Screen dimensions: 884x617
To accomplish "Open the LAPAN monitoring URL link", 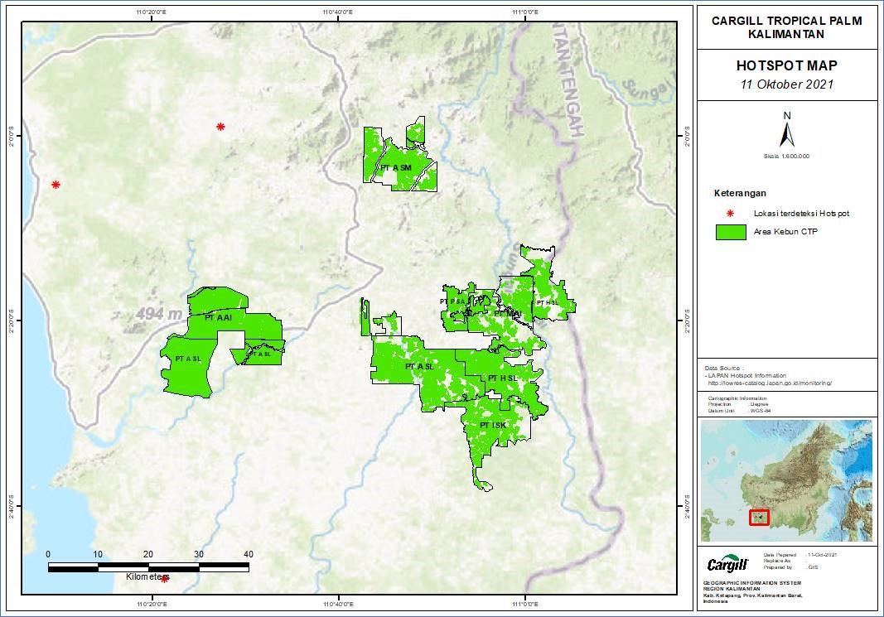I will click(x=770, y=383).
